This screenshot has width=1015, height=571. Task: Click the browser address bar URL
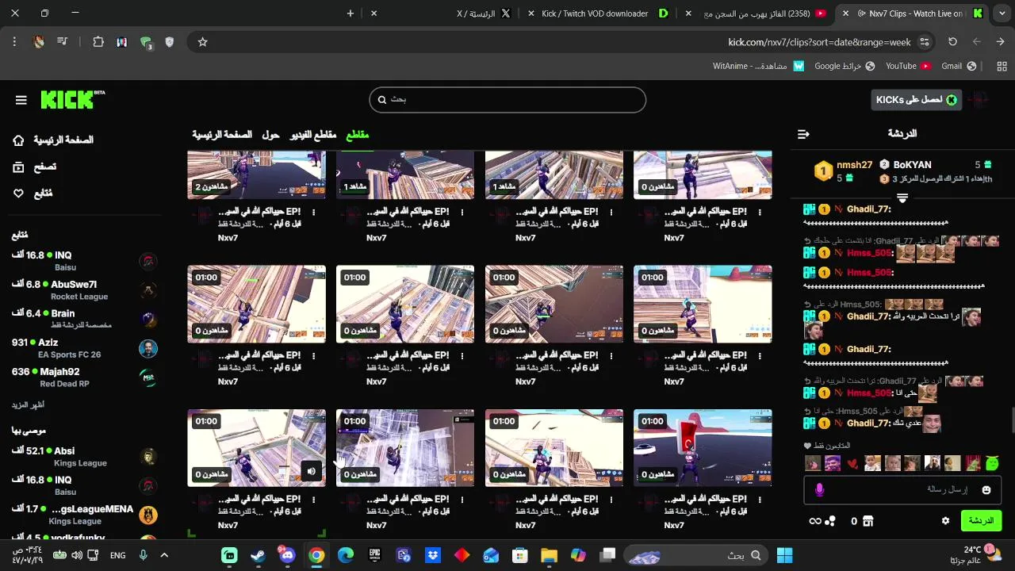point(819,42)
